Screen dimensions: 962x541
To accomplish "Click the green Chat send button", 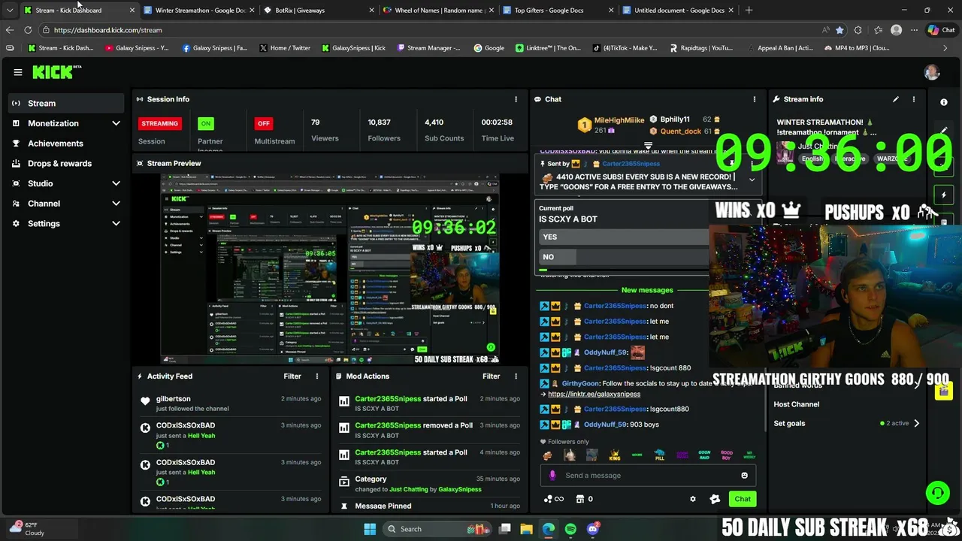I will click(743, 499).
